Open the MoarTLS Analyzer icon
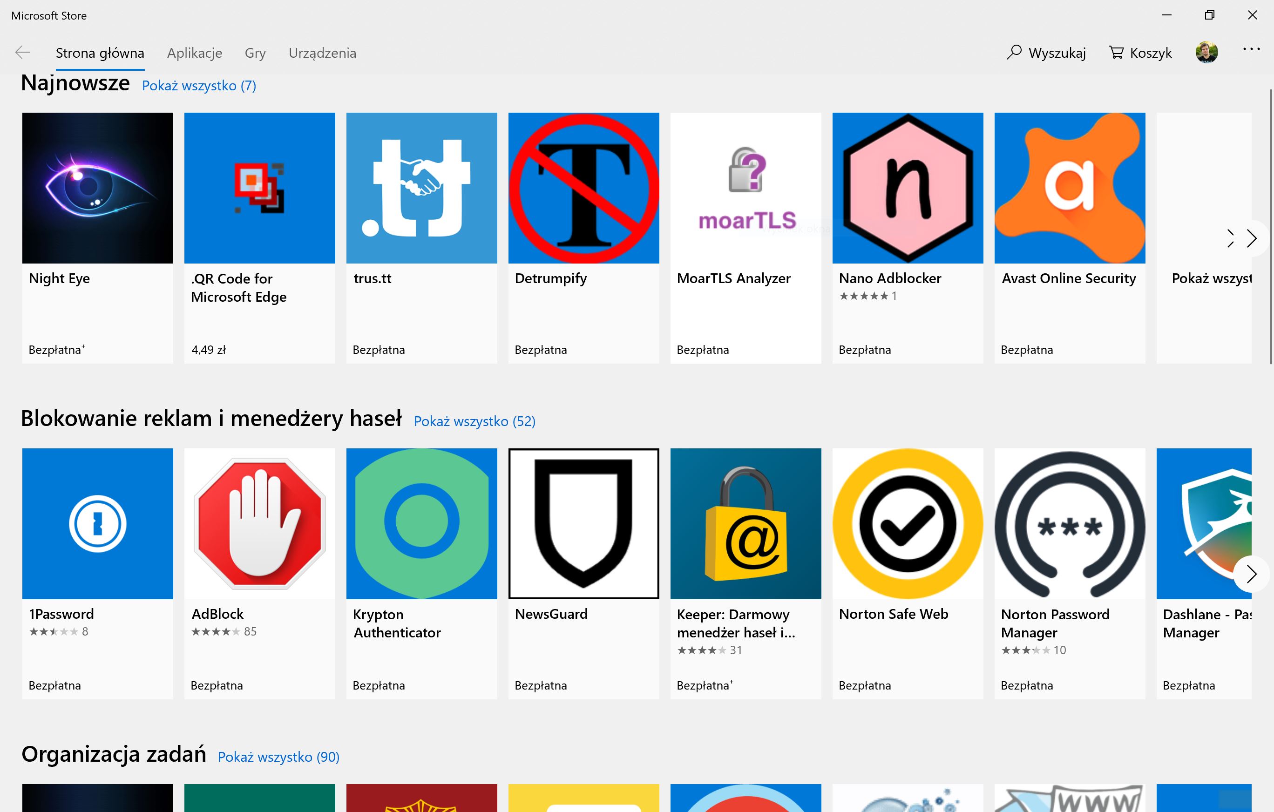This screenshot has width=1274, height=812. click(x=745, y=188)
